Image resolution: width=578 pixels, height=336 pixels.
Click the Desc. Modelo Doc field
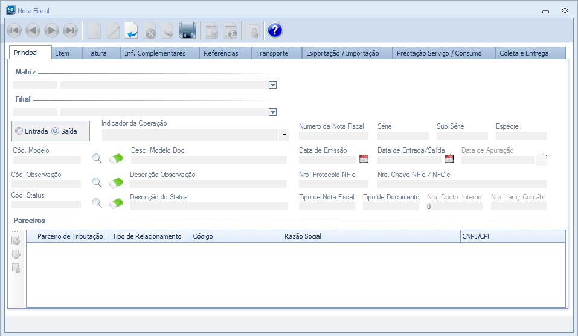(208, 160)
